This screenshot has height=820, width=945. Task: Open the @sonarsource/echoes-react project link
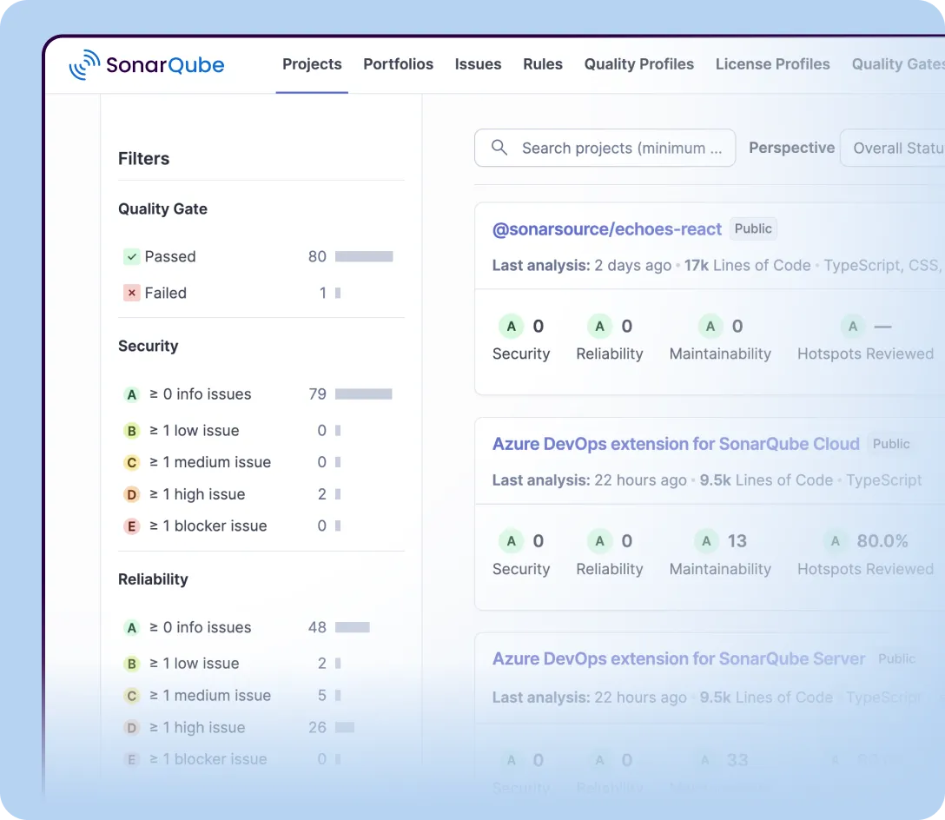(x=606, y=229)
